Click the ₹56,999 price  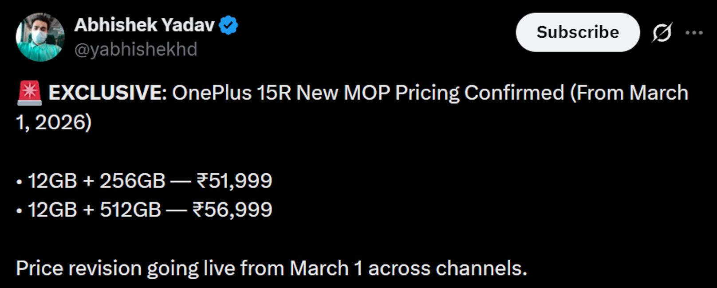(232, 210)
